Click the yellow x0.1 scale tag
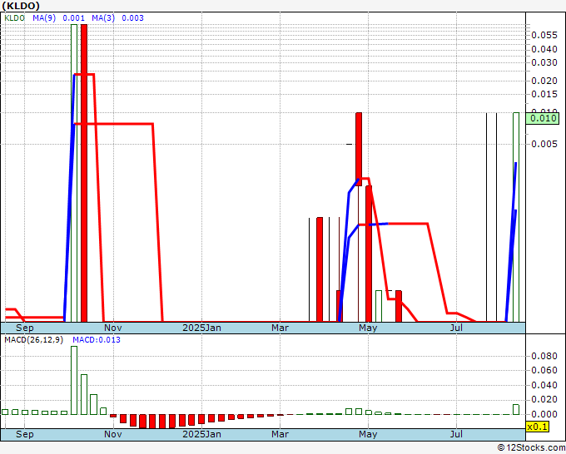 click(x=537, y=427)
